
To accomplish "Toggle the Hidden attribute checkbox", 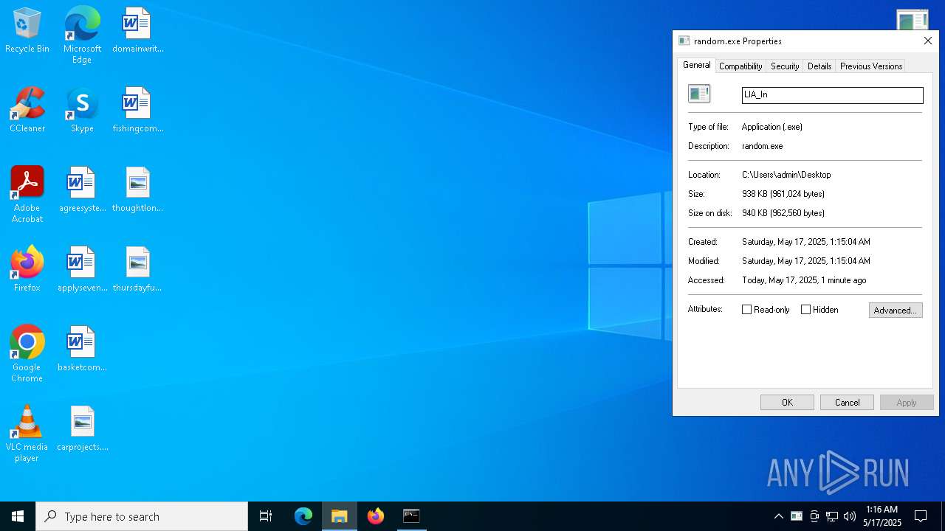I will click(805, 310).
